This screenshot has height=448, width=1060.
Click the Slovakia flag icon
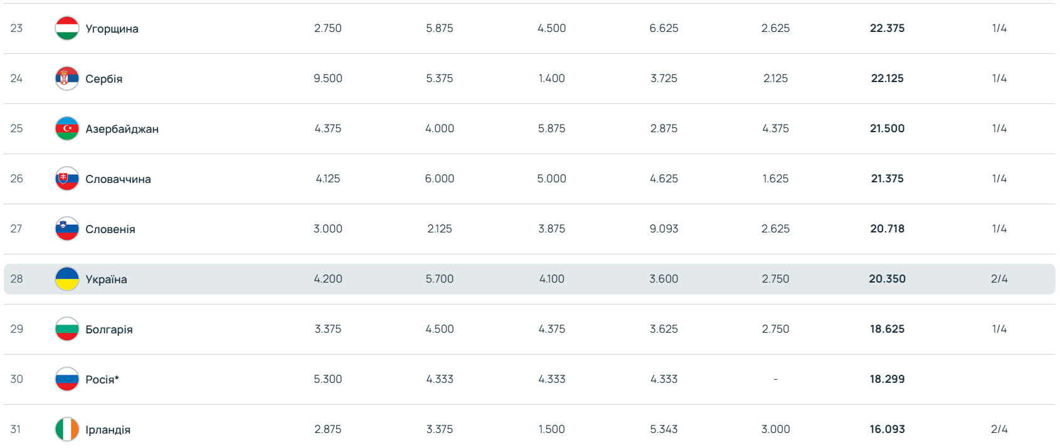[67, 179]
